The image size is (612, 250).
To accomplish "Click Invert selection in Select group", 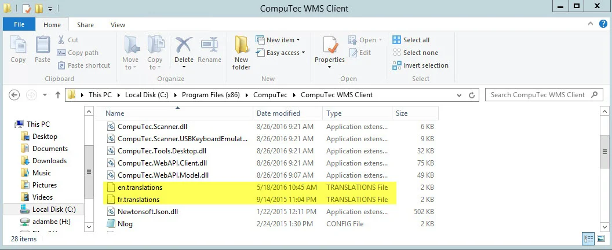I will [425, 65].
